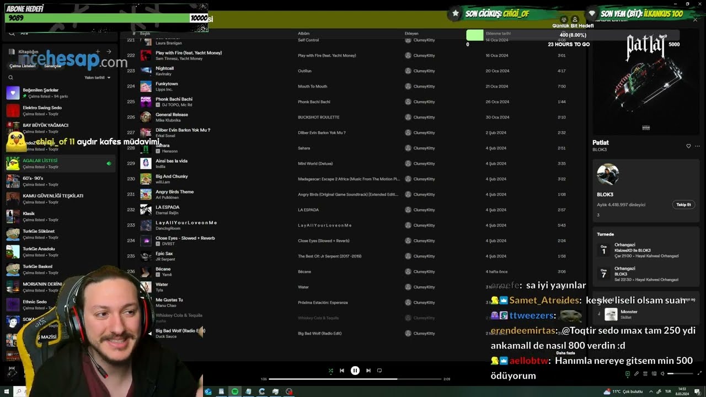Collapse the Kitaplığın library icon
Screen dimensions: 706x397
pos(12,52)
